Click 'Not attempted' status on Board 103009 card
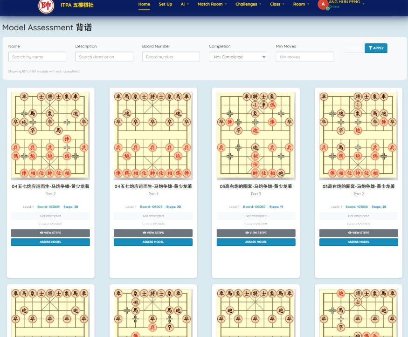The height and width of the screenshot is (337, 408). tap(50, 216)
